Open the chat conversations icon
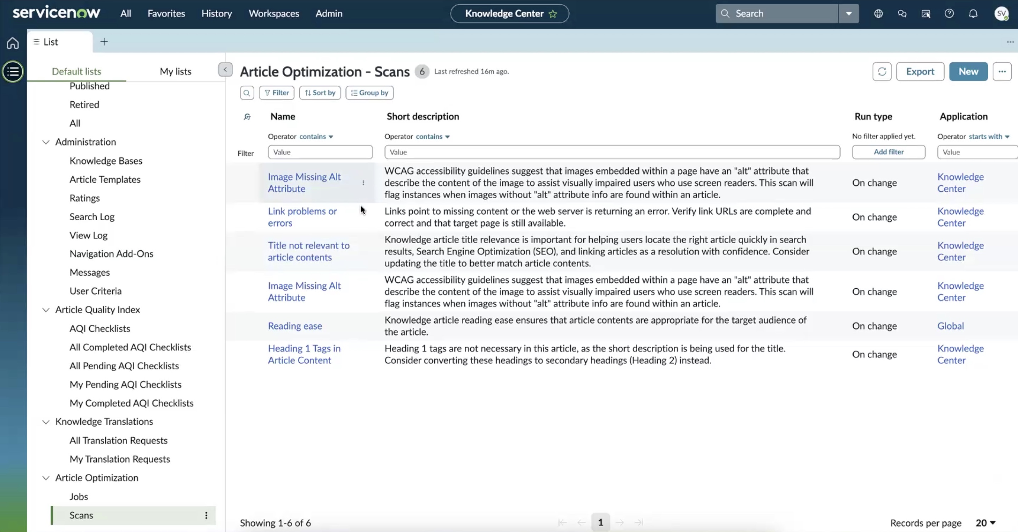The height and width of the screenshot is (532, 1018). 902,13
